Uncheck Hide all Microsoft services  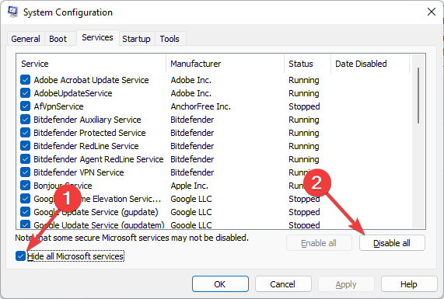(21, 256)
